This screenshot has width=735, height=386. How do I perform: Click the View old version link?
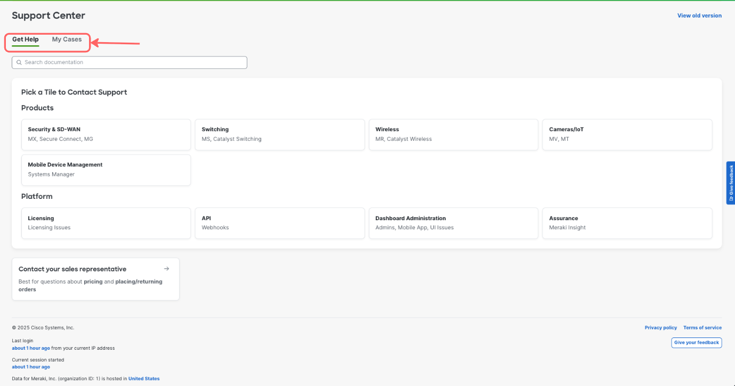(699, 15)
